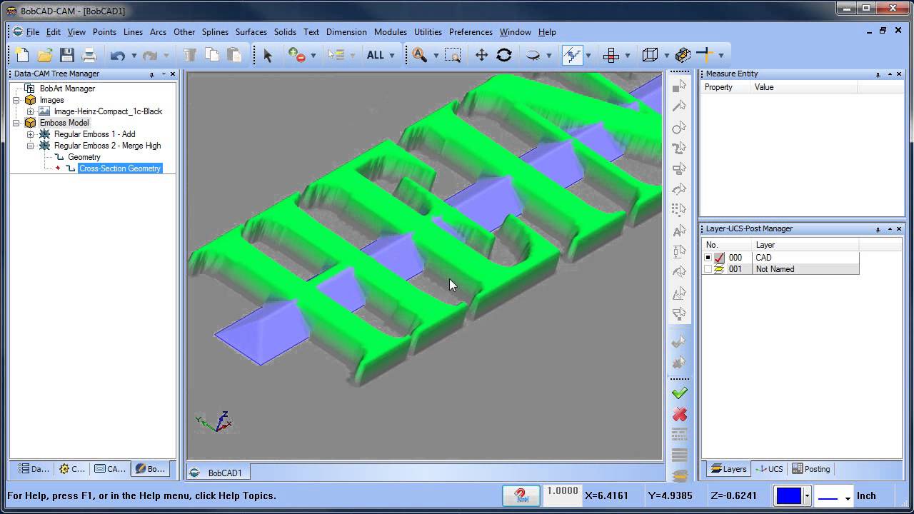Click the status bar help question icon
Screen dimensions: 914x514
(x=521, y=495)
